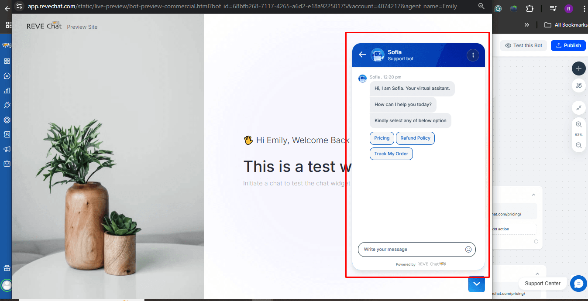This screenshot has height=301, width=588.
Task: Collapse the upper flow node card
Action: (533, 195)
